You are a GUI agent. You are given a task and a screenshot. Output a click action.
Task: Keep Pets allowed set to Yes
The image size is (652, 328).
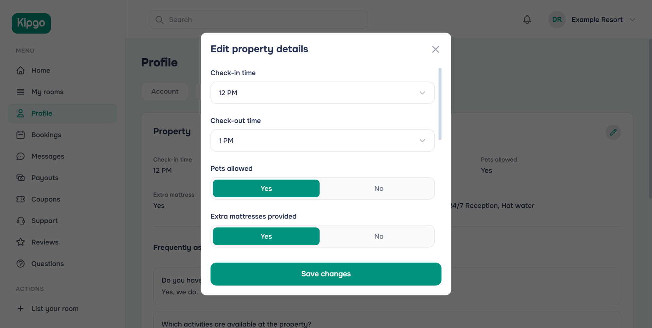[x=266, y=188]
